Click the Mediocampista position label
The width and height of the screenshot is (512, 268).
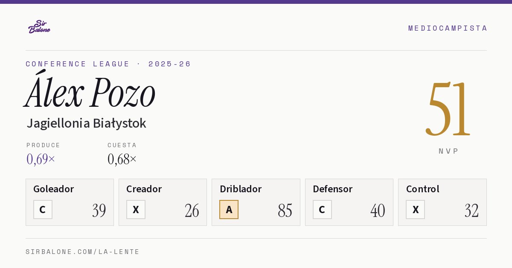click(448, 28)
